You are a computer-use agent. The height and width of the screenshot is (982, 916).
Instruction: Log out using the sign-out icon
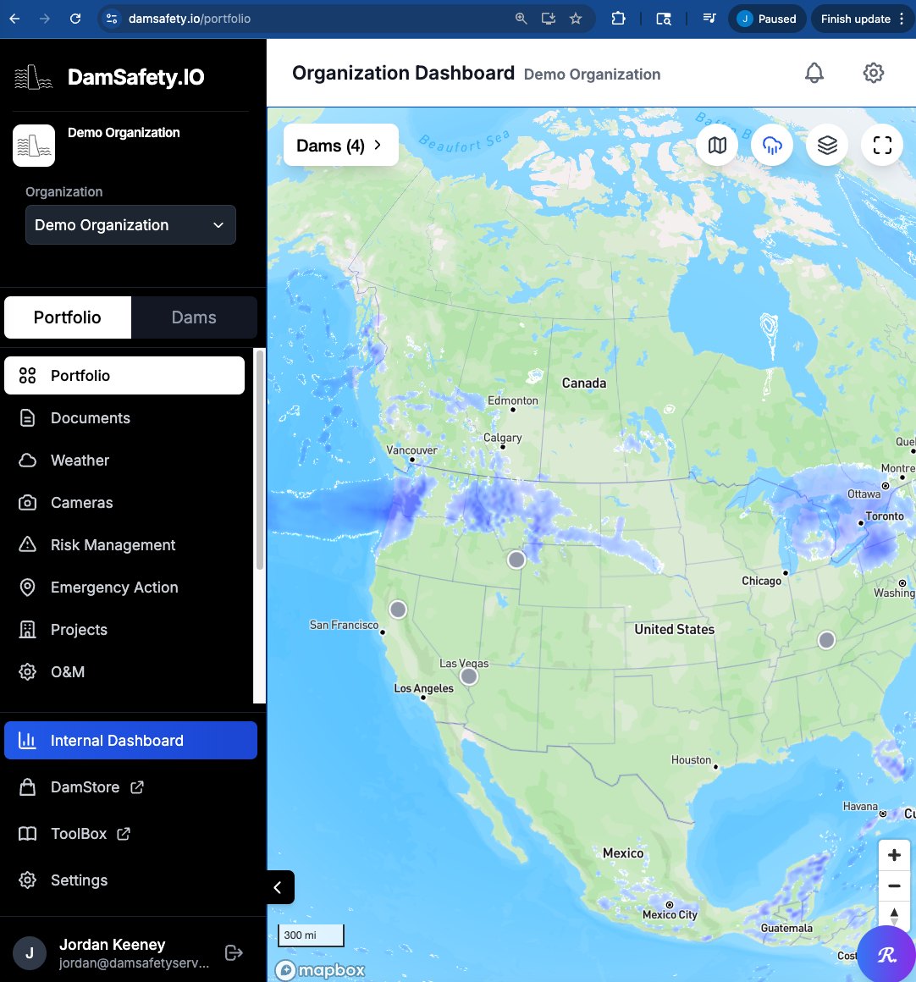[233, 952]
